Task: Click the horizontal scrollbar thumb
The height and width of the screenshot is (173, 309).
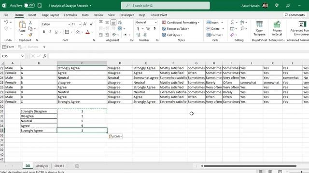Action: (250, 166)
